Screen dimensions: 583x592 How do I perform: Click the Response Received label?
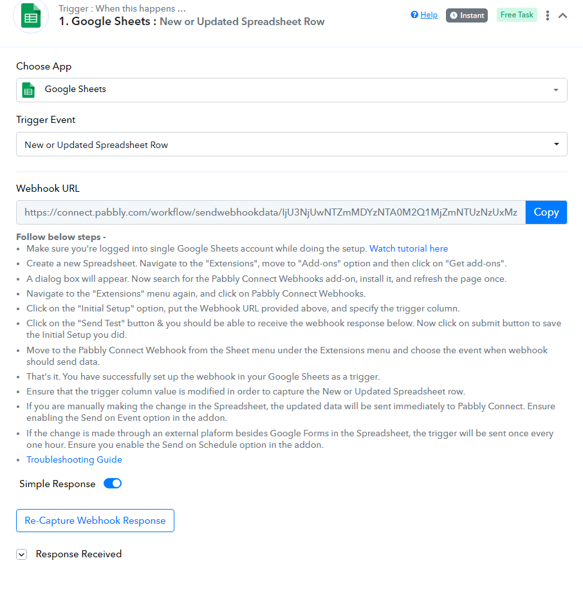(79, 554)
